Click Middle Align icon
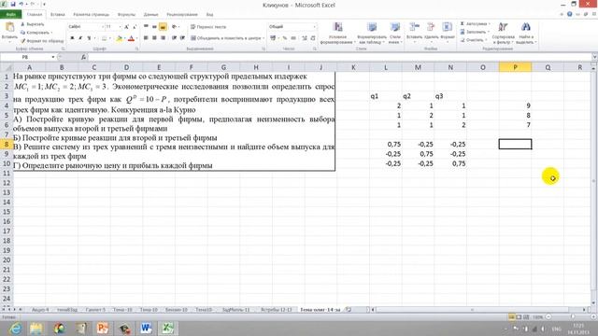 pyautogui.click(x=154, y=27)
